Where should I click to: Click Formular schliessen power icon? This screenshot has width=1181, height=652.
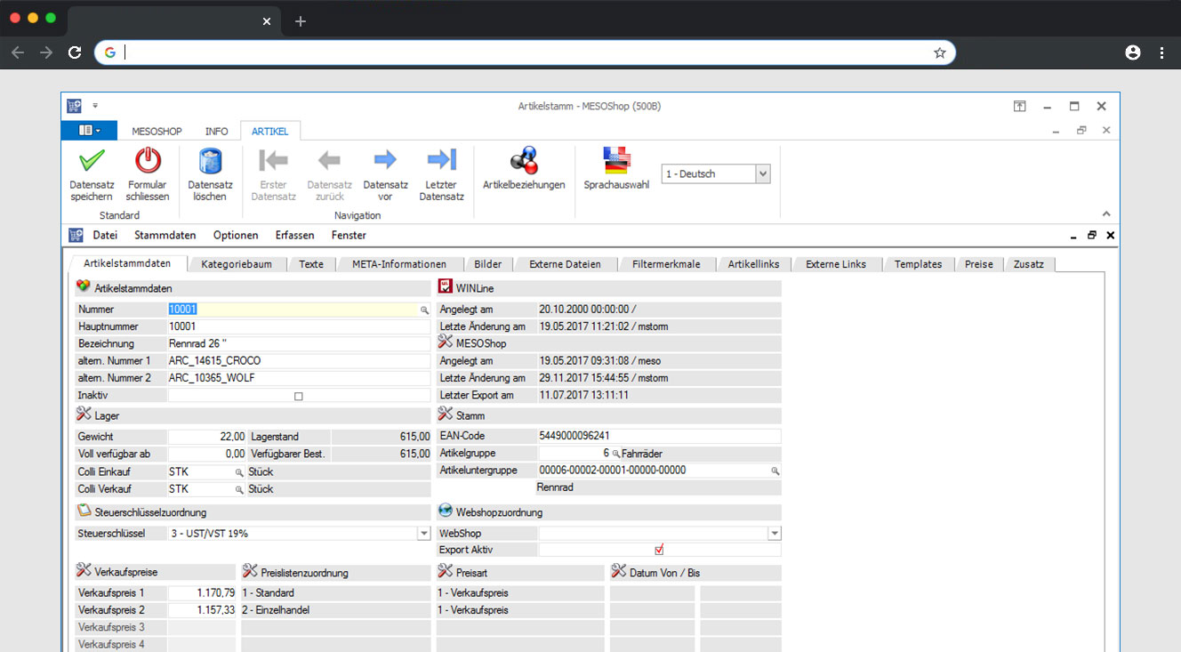point(148,161)
